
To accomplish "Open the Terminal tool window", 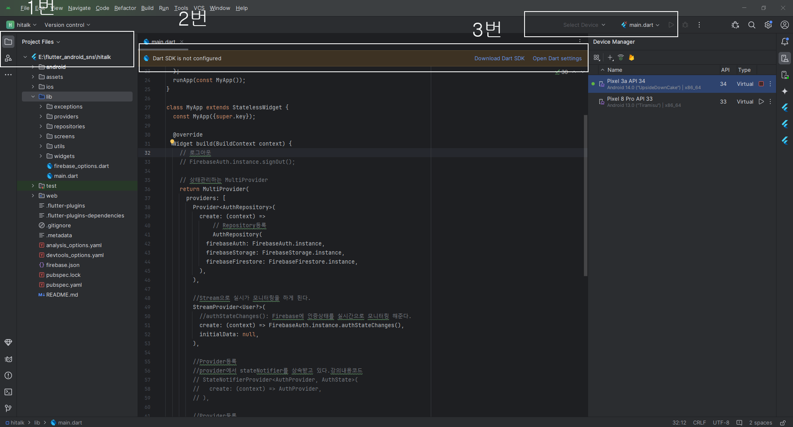I will (8, 392).
